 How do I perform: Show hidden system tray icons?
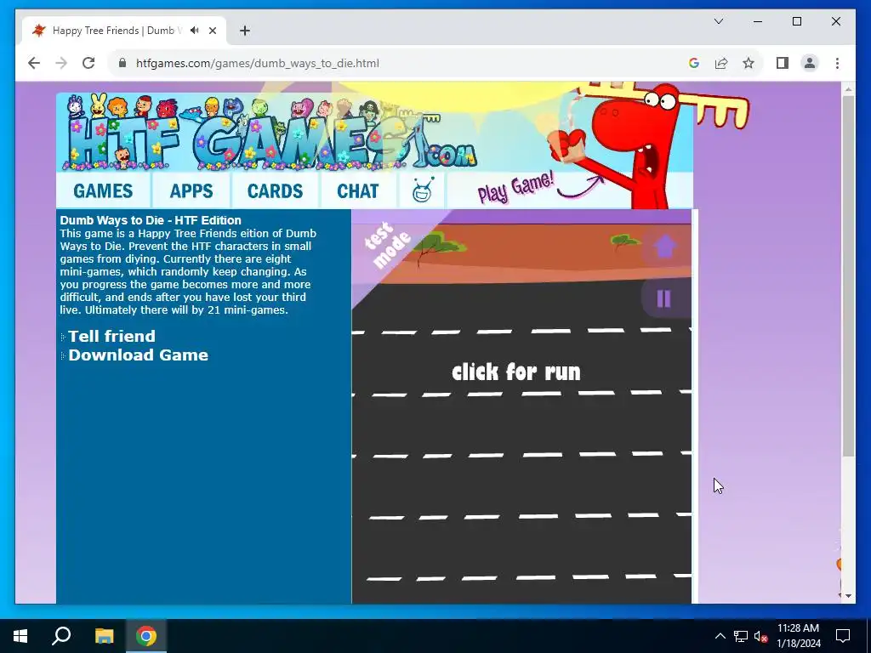720,636
